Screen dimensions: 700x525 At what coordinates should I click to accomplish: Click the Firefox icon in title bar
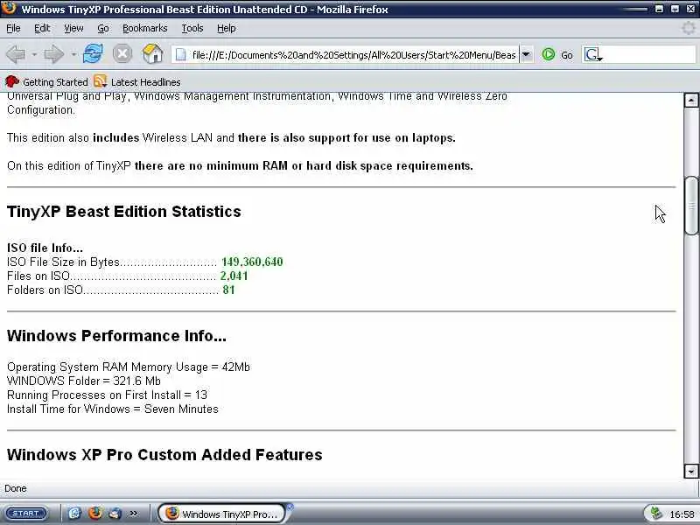pos(9,8)
